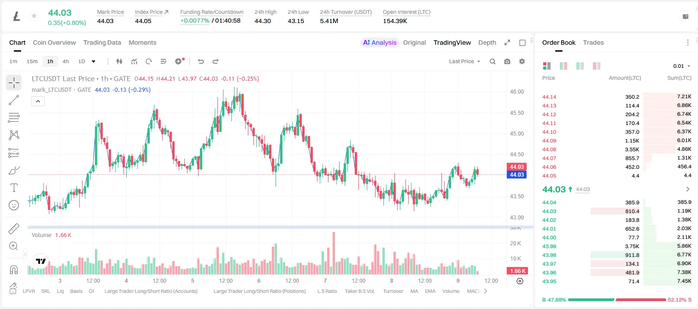Image resolution: width=698 pixels, height=309 pixels.
Task: Open the interval dropdown arrow beside 1D
Action: [94, 61]
